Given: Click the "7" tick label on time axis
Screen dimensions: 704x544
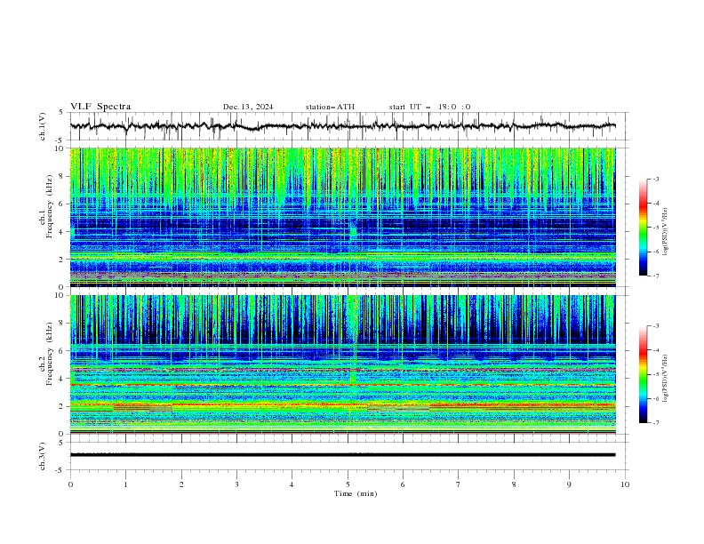Looking at the screenshot, I should pos(459,484).
